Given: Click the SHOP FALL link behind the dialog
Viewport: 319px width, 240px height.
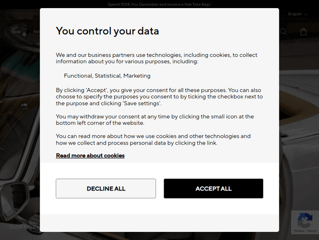Looking at the screenshot, I should click(22, 227).
